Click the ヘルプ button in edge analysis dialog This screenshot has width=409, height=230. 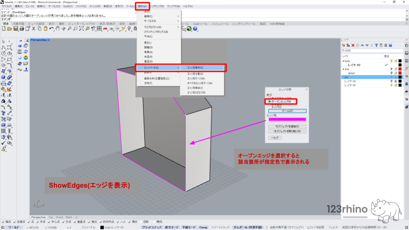click(275, 138)
